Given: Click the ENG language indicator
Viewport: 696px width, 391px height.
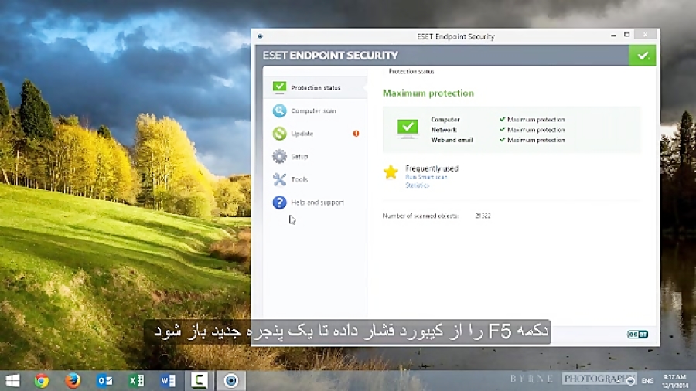Looking at the screenshot, I should [x=647, y=381].
